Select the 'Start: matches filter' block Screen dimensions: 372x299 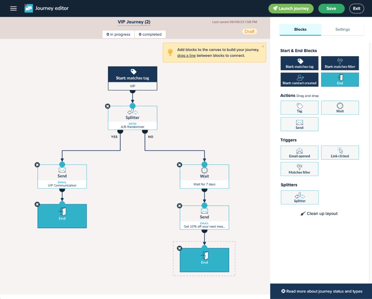(x=340, y=63)
